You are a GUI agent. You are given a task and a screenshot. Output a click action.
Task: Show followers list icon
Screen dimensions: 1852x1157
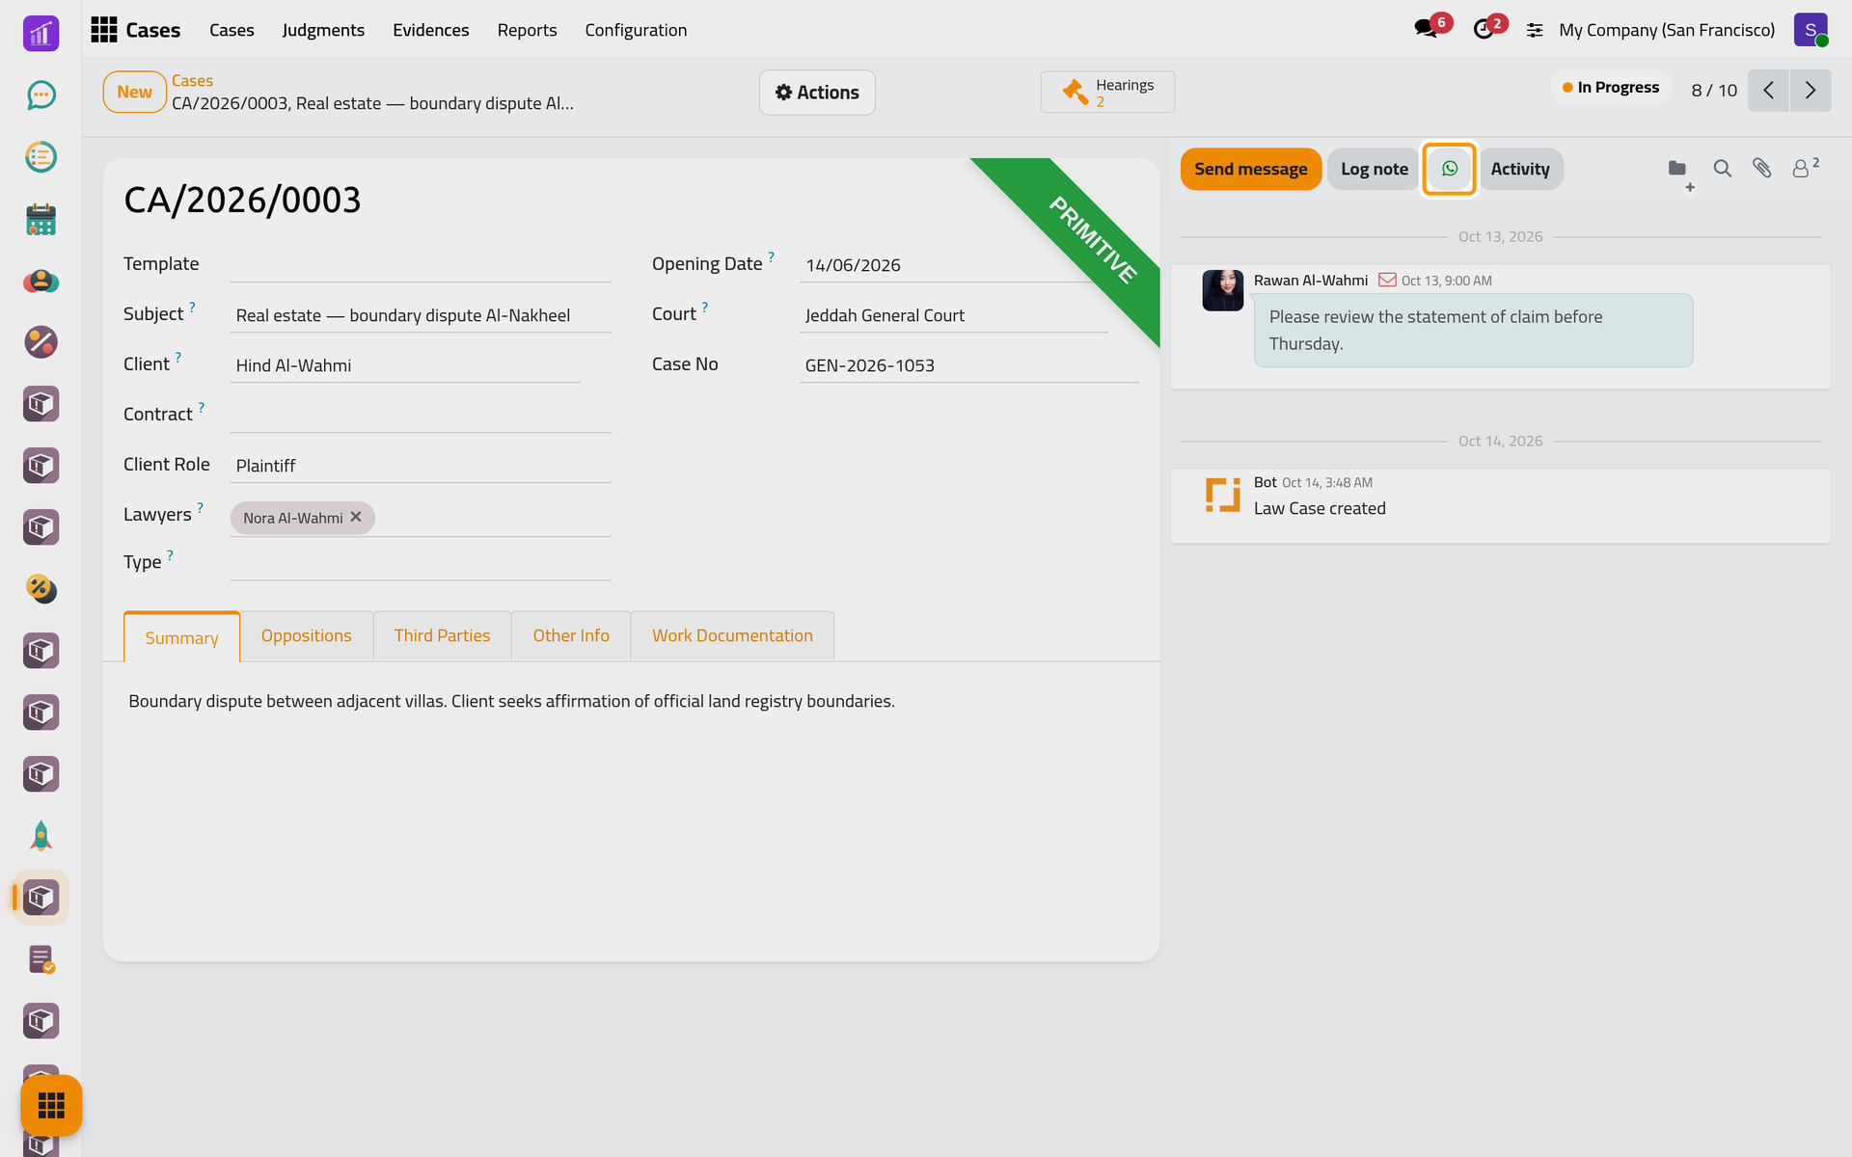(1805, 168)
